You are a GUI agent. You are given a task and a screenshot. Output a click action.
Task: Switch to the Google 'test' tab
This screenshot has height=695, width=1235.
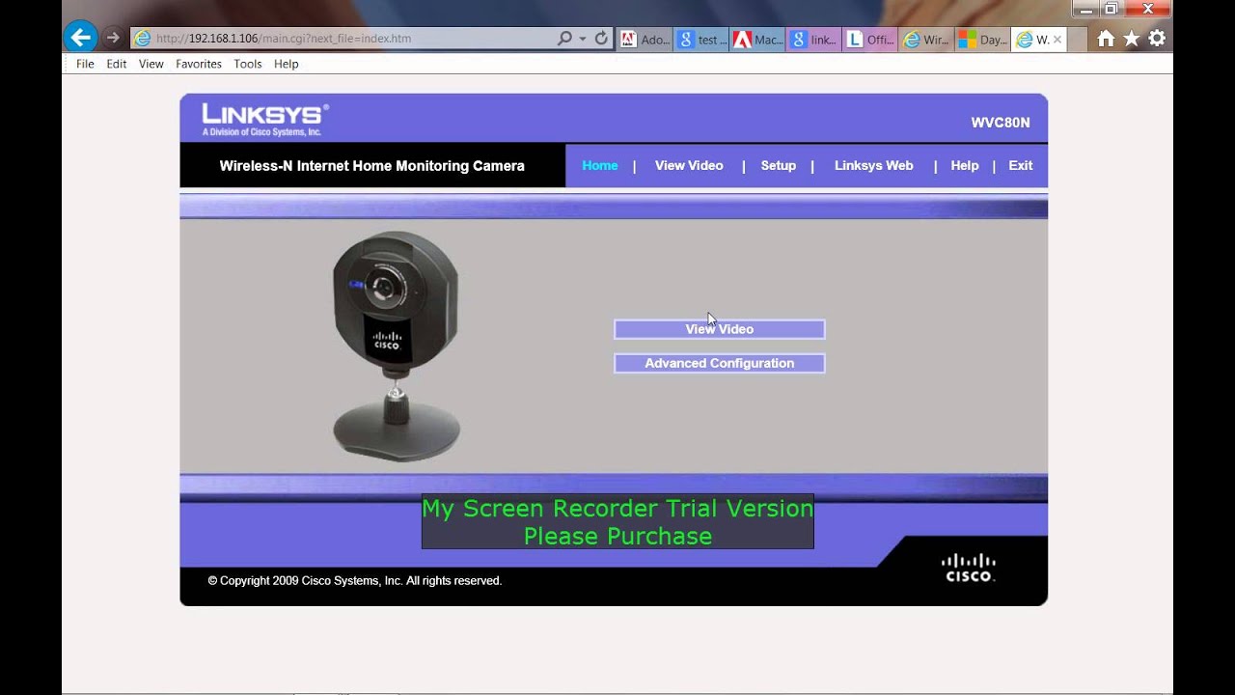[701, 40]
